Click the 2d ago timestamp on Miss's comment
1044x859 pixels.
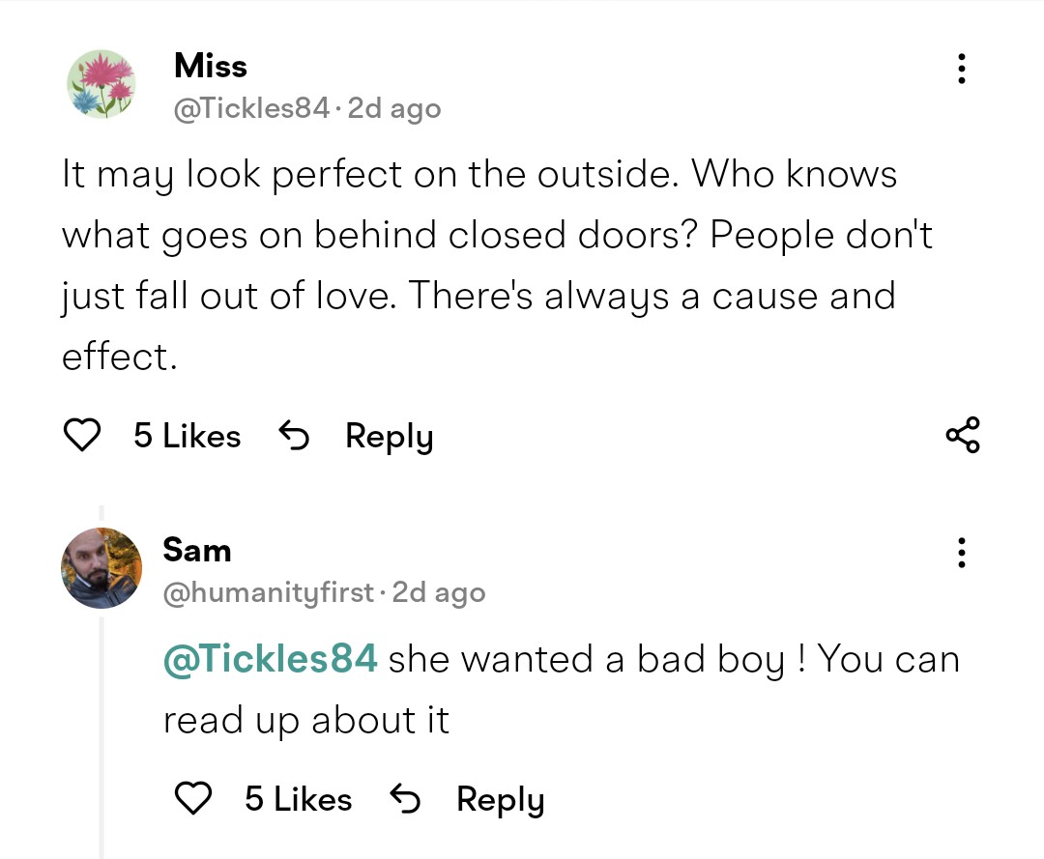pos(393,109)
